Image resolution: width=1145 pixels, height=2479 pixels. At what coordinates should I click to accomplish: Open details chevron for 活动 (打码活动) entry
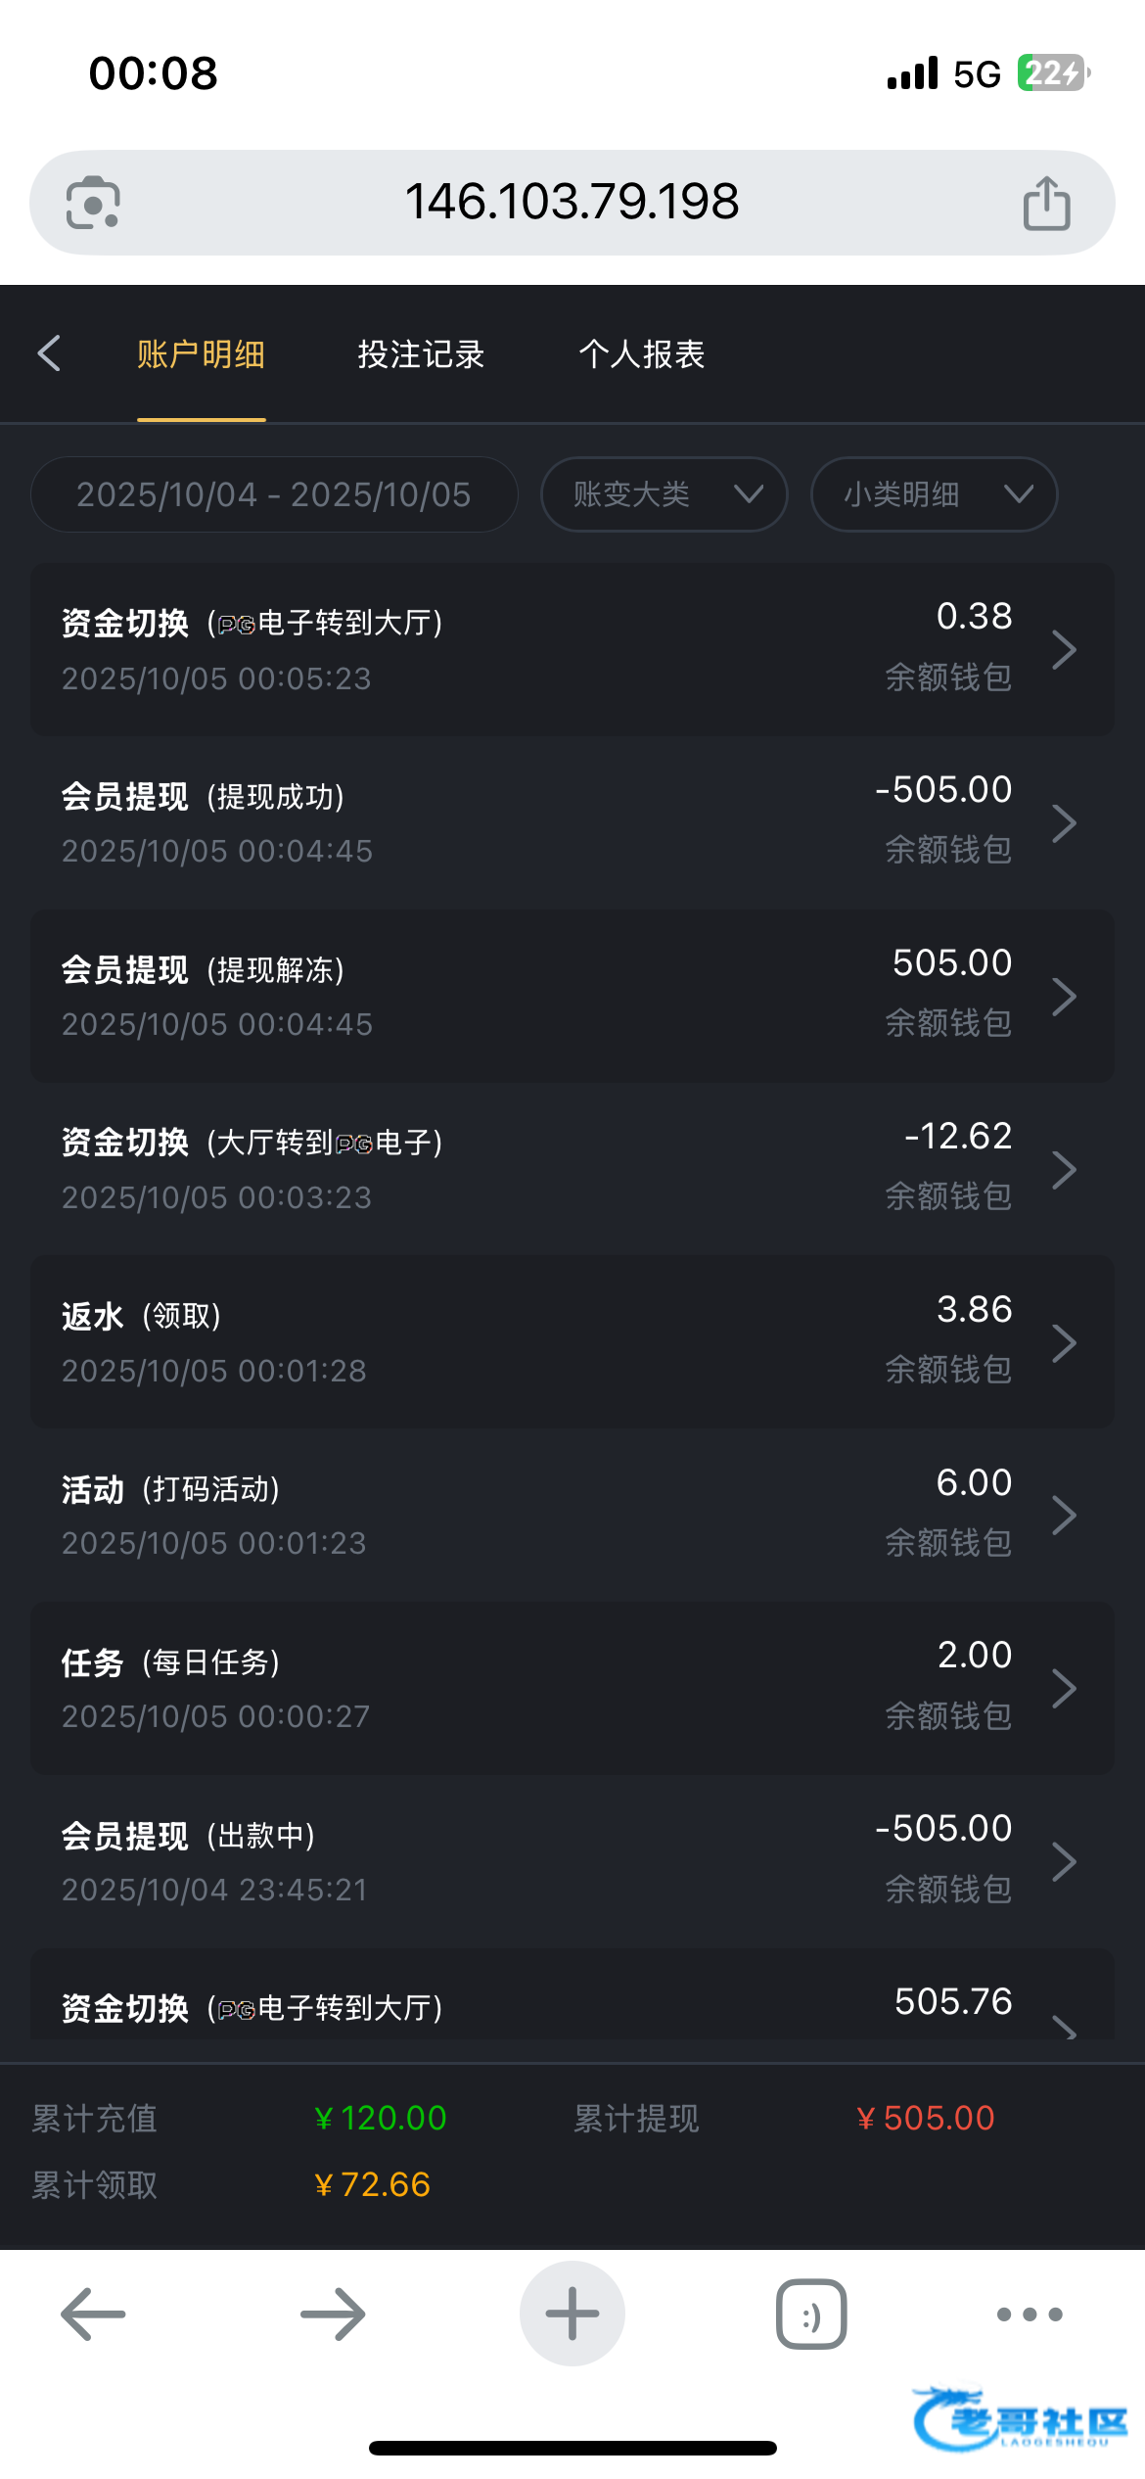tap(1064, 1516)
